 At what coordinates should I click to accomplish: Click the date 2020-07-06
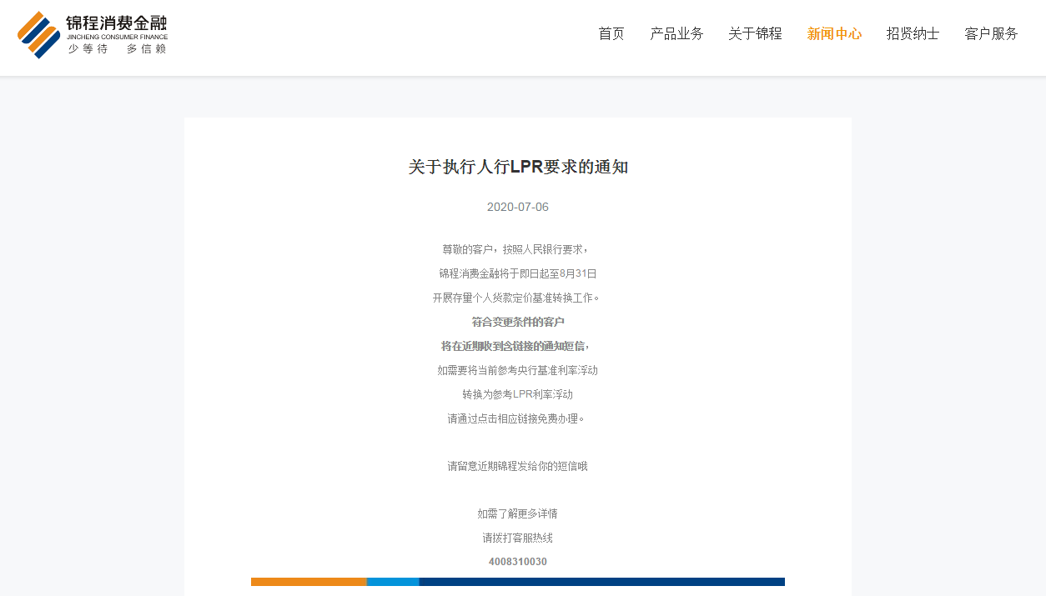[x=518, y=207]
